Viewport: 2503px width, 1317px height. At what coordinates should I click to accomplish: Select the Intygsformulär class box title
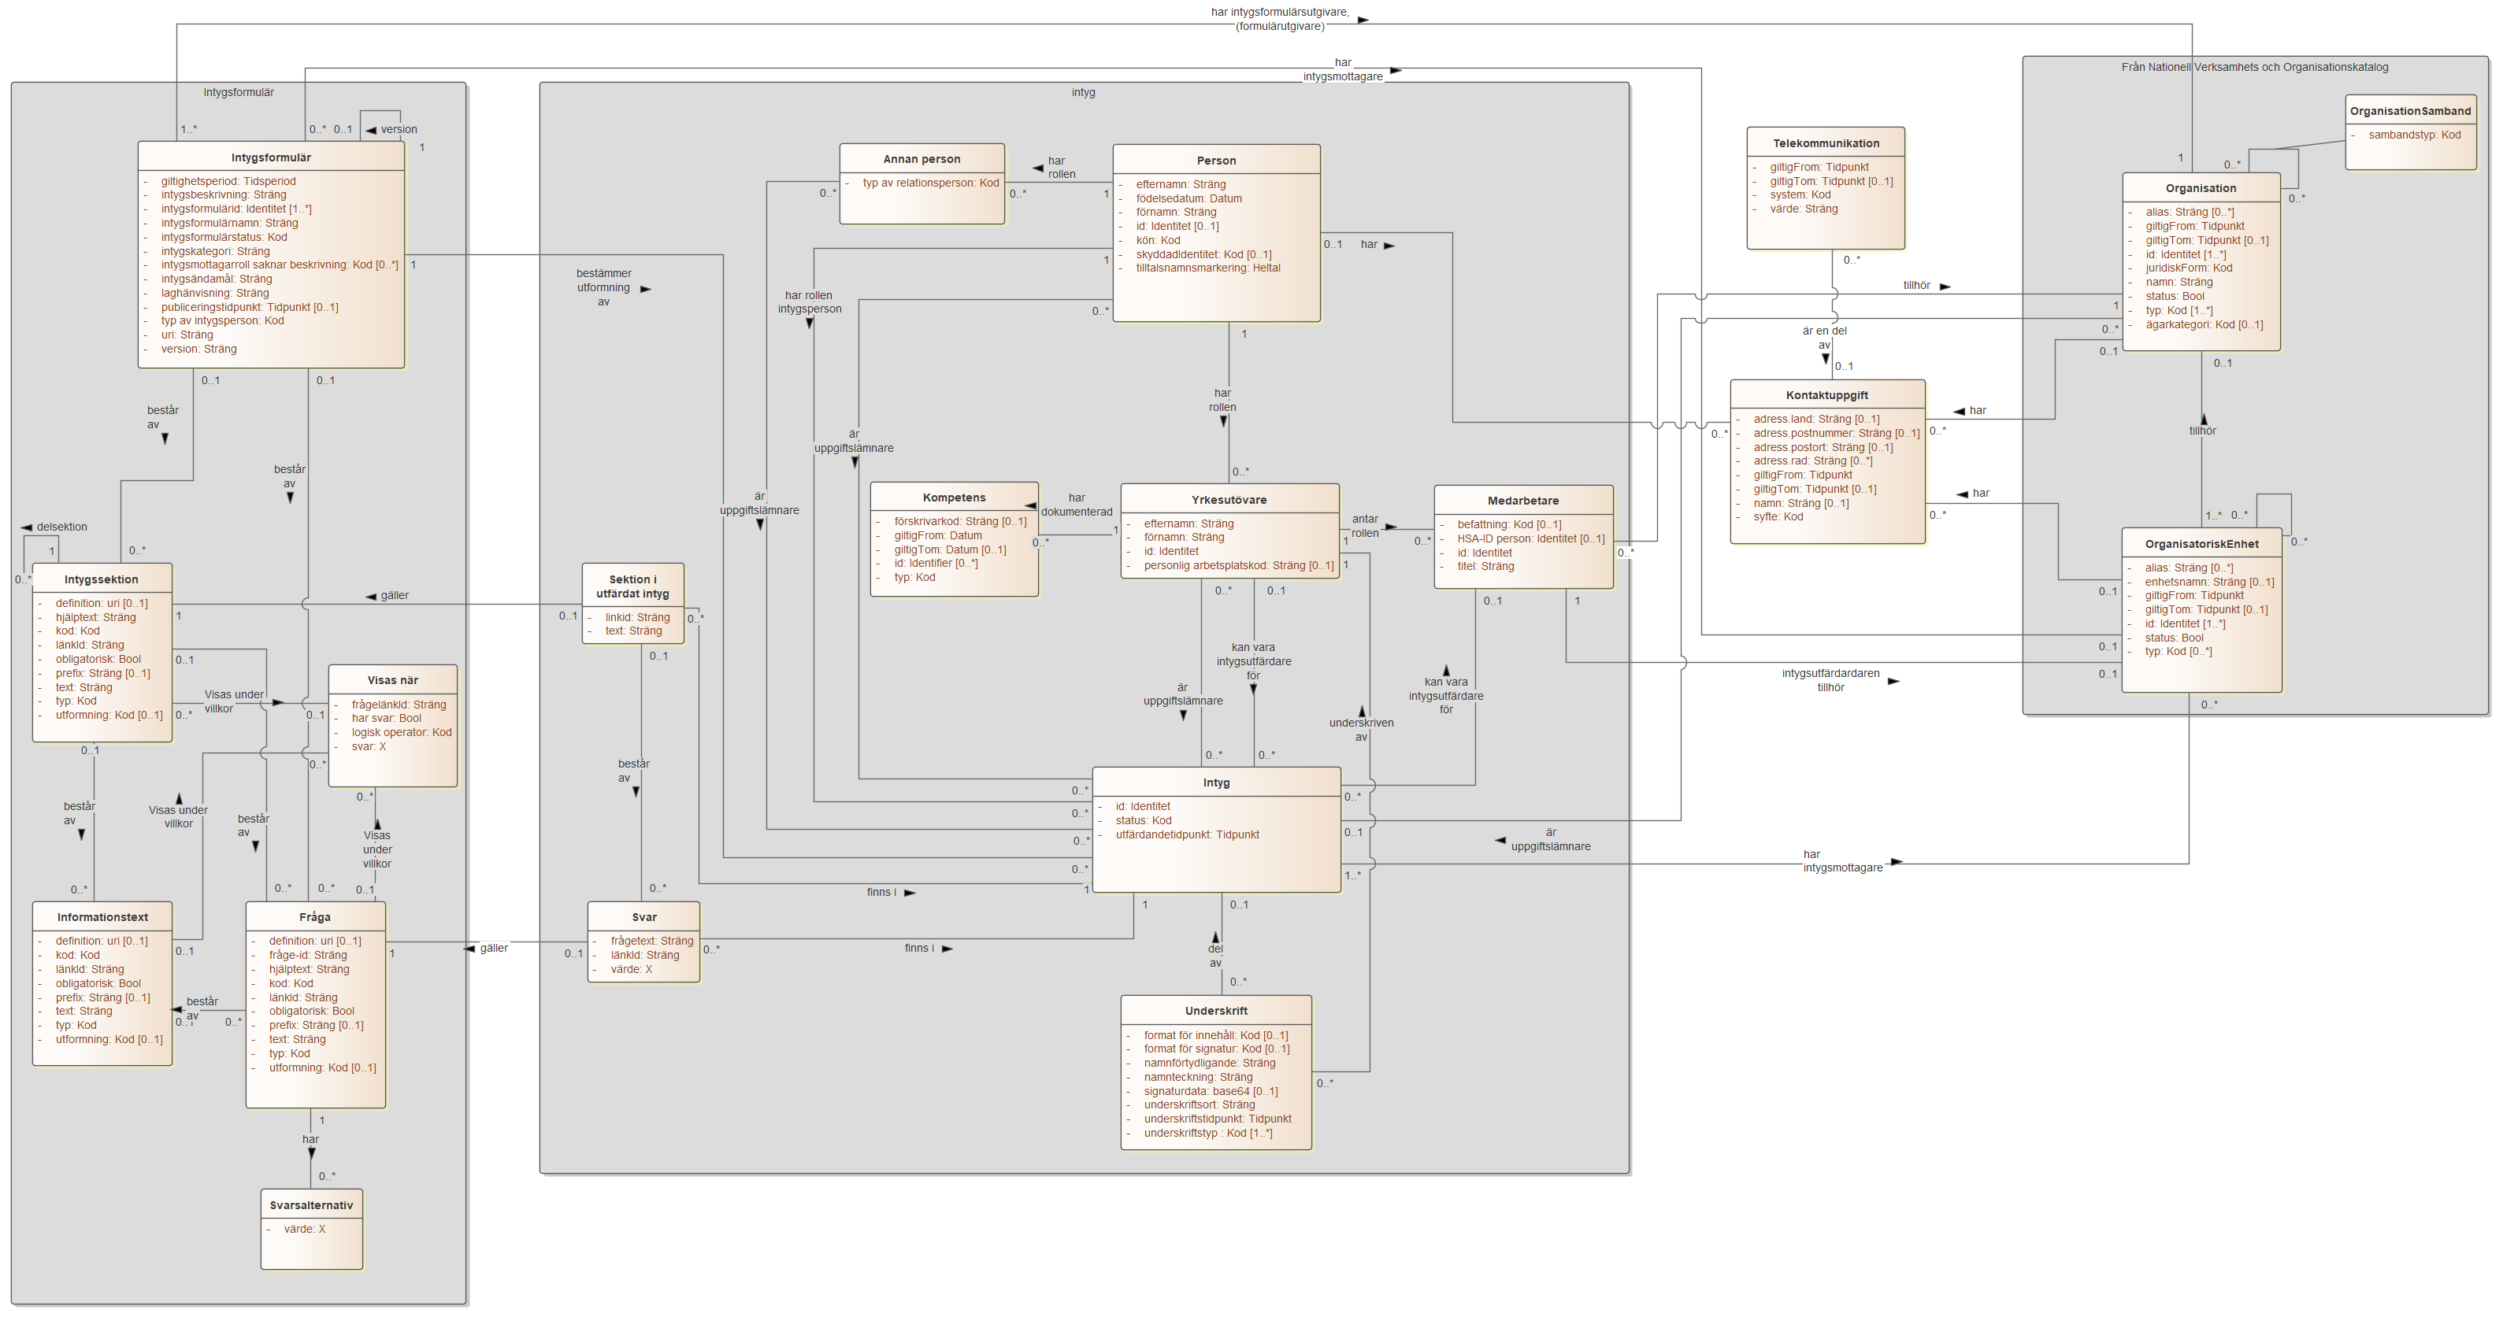(270, 157)
